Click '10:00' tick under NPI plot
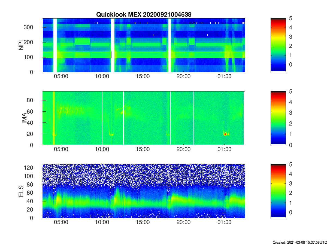Screen dimensions: 327x245 tap(102, 77)
